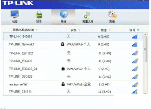Select network TP-LINK_334414

coord(20,91)
